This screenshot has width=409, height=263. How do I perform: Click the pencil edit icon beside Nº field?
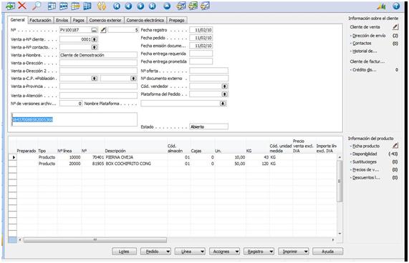tap(103, 30)
